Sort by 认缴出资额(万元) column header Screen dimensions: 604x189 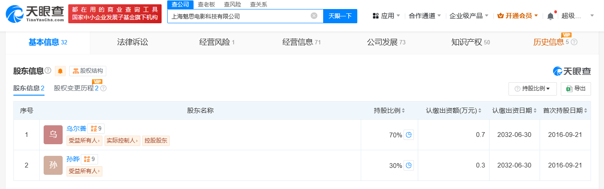point(454,111)
